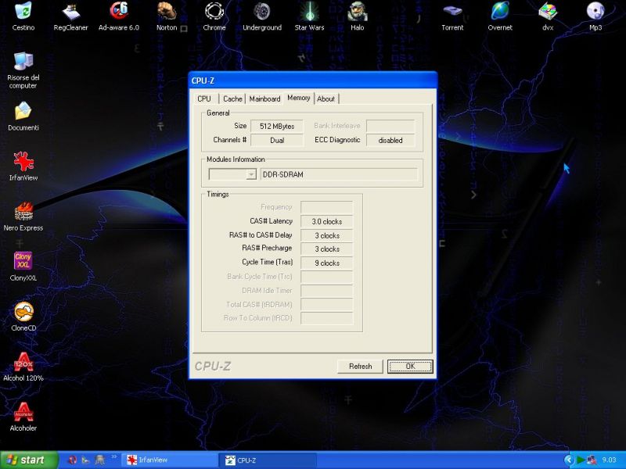Switch to the Cache tab

[232, 98]
